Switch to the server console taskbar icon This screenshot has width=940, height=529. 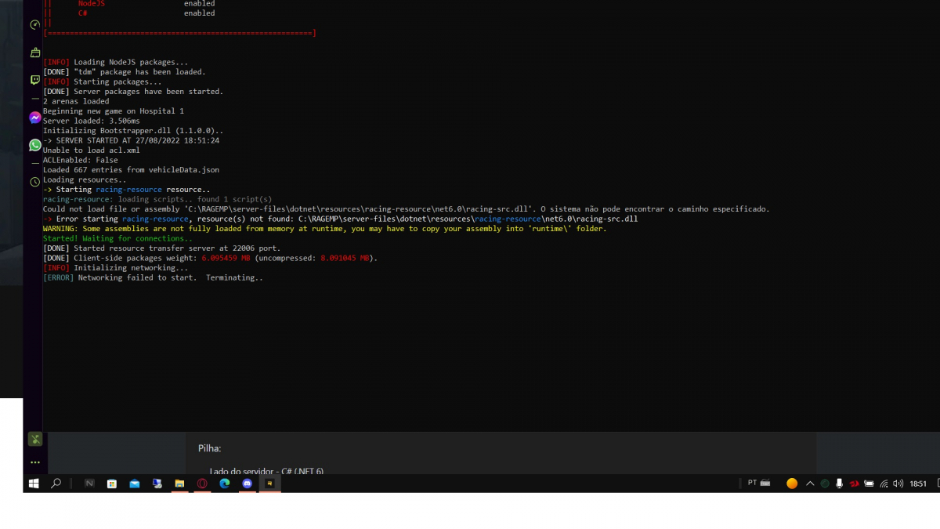269,484
